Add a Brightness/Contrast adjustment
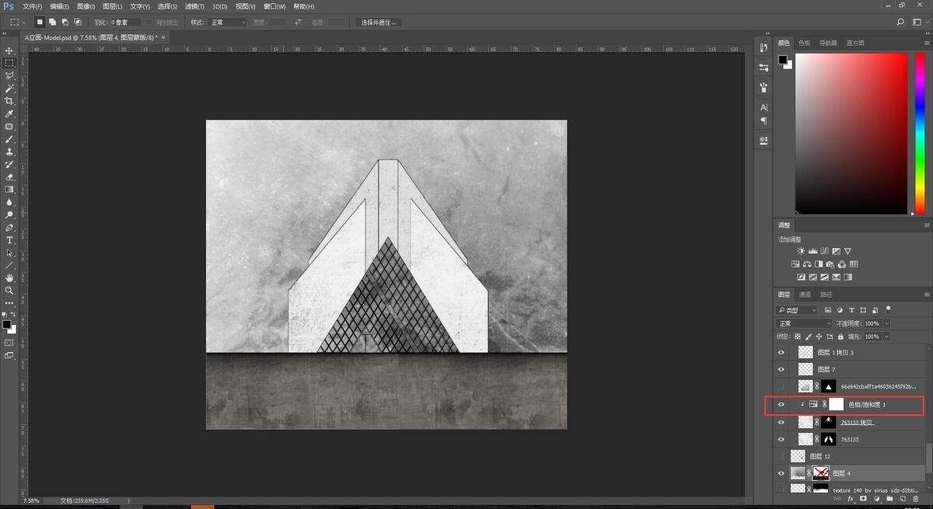Screen dimensions: 933x509 [801, 251]
